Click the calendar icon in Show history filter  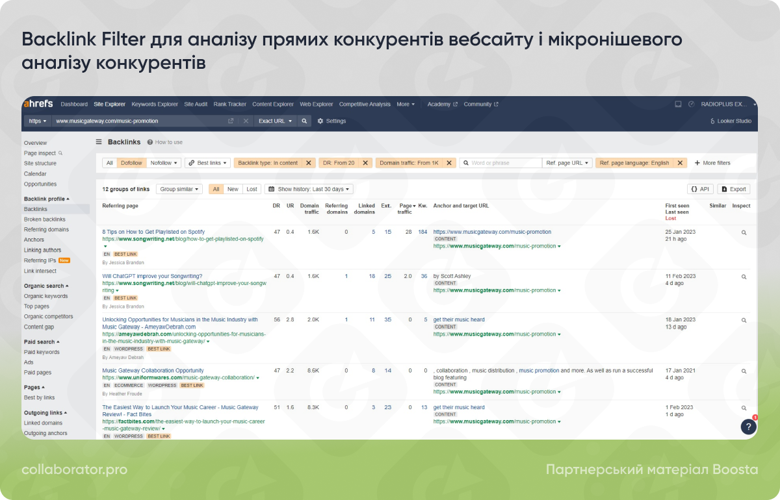point(272,189)
